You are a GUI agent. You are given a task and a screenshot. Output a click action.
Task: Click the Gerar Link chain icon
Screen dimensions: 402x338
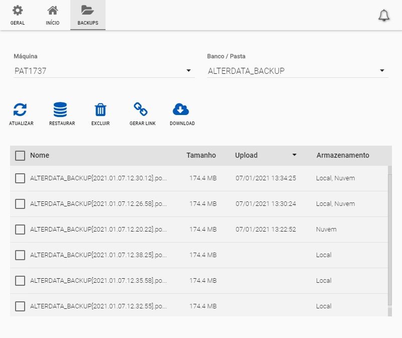pyautogui.click(x=141, y=109)
